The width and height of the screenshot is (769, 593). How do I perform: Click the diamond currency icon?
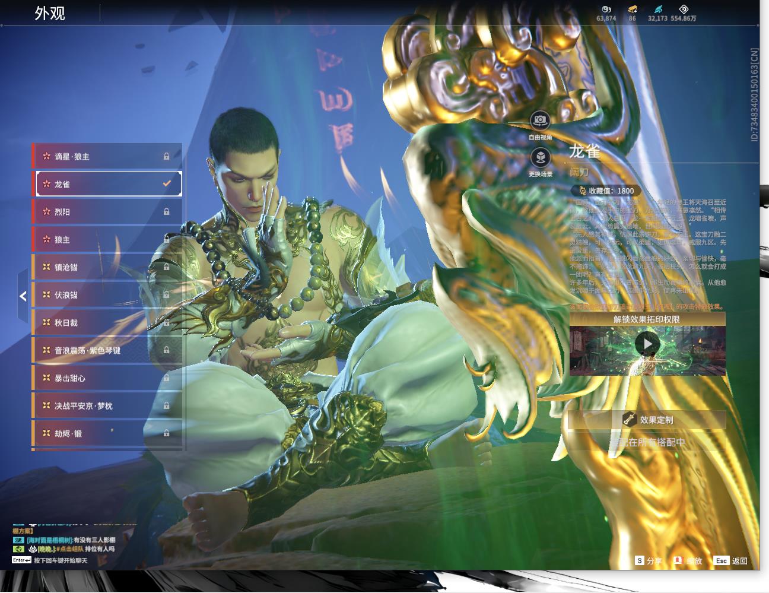[x=684, y=9]
